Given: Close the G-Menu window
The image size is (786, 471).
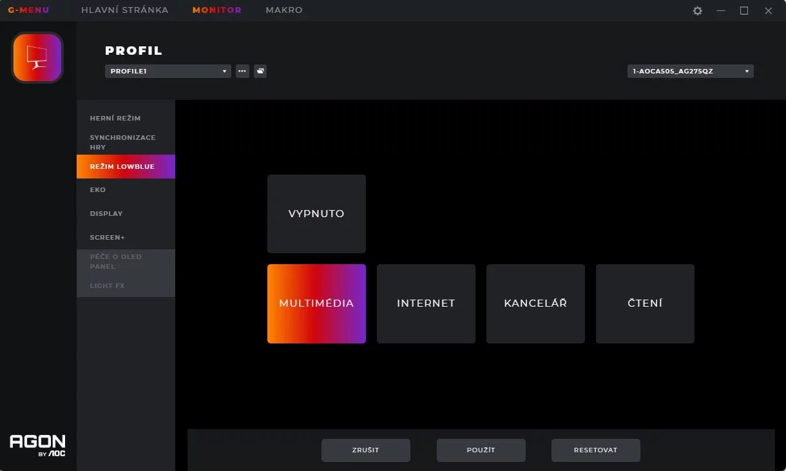Looking at the screenshot, I should click(x=768, y=11).
